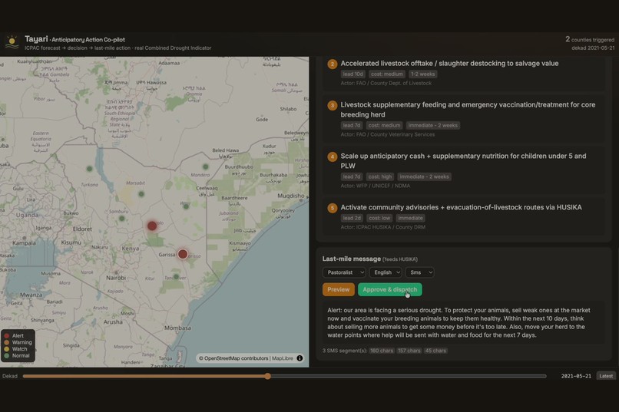Click the 2021-05-21 date beside slider
The height and width of the screenshot is (412, 619).
pyautogui.click(x=576, y=376)
